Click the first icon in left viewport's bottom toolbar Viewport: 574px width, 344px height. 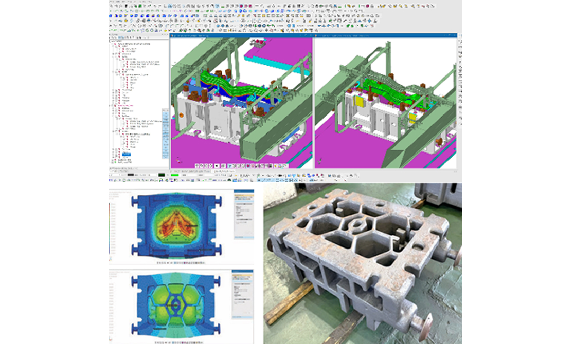(196, 166)
